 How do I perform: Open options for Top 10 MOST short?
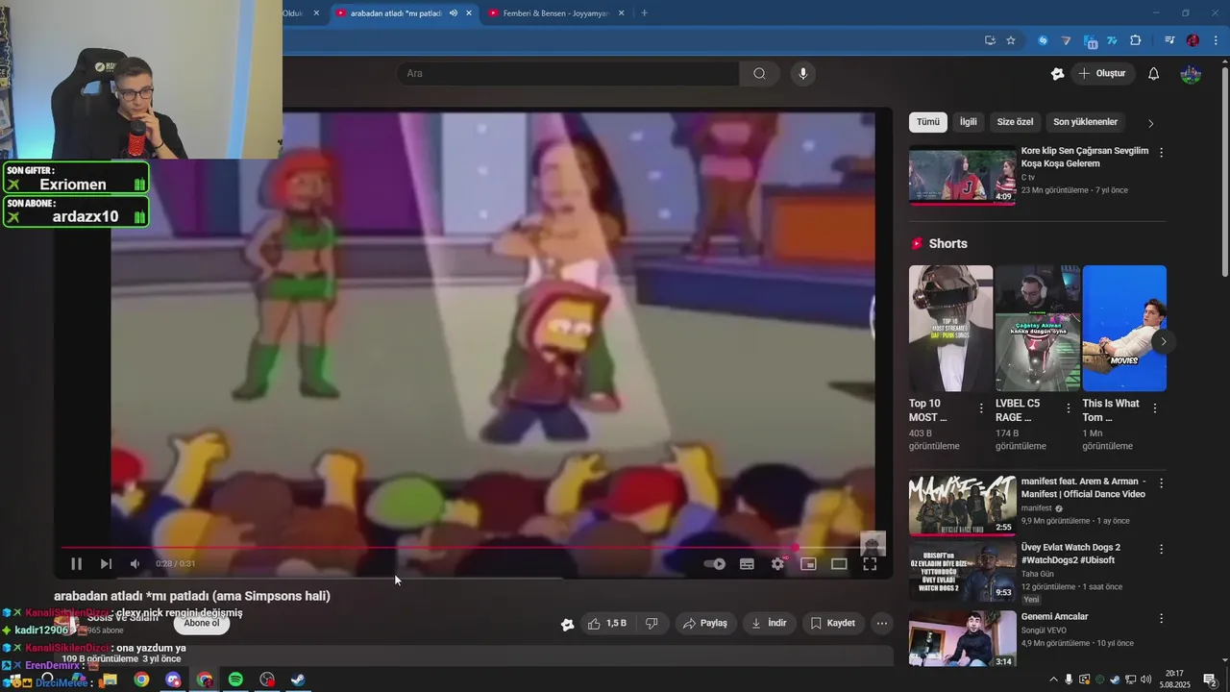(981, 408)
